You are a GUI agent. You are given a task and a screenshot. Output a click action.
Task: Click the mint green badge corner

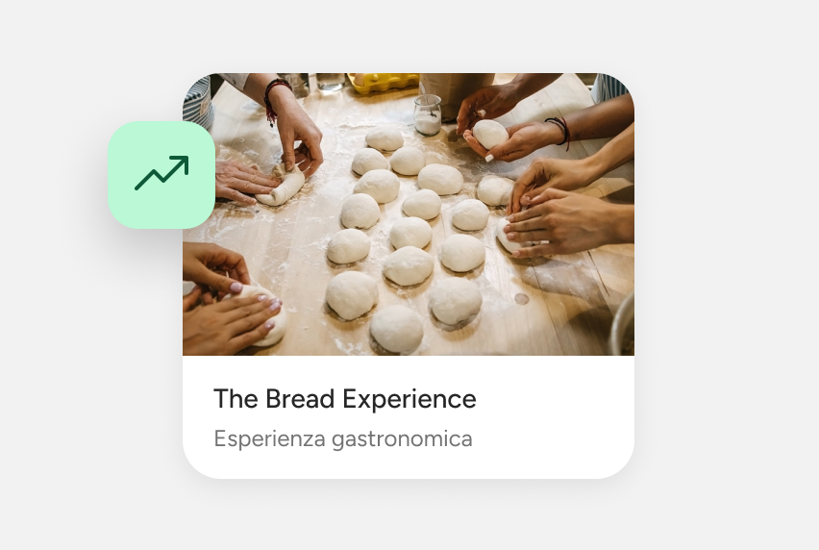point(161,175)
